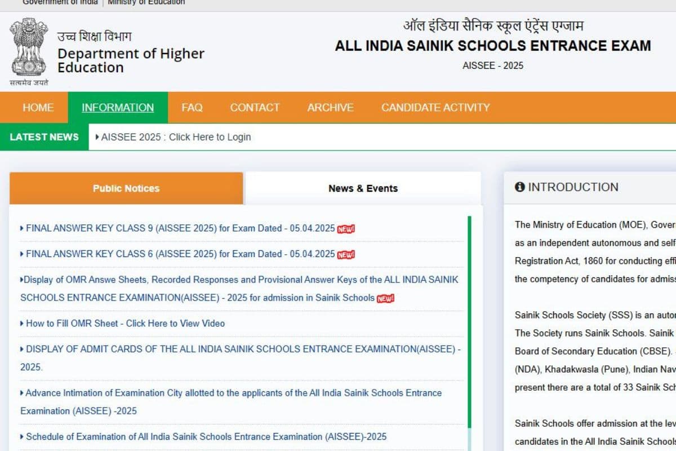Viewport: 676px width, 451px height.
Task: Click the info icon beside INTRODUCTION heading
Action: point(519,187)
